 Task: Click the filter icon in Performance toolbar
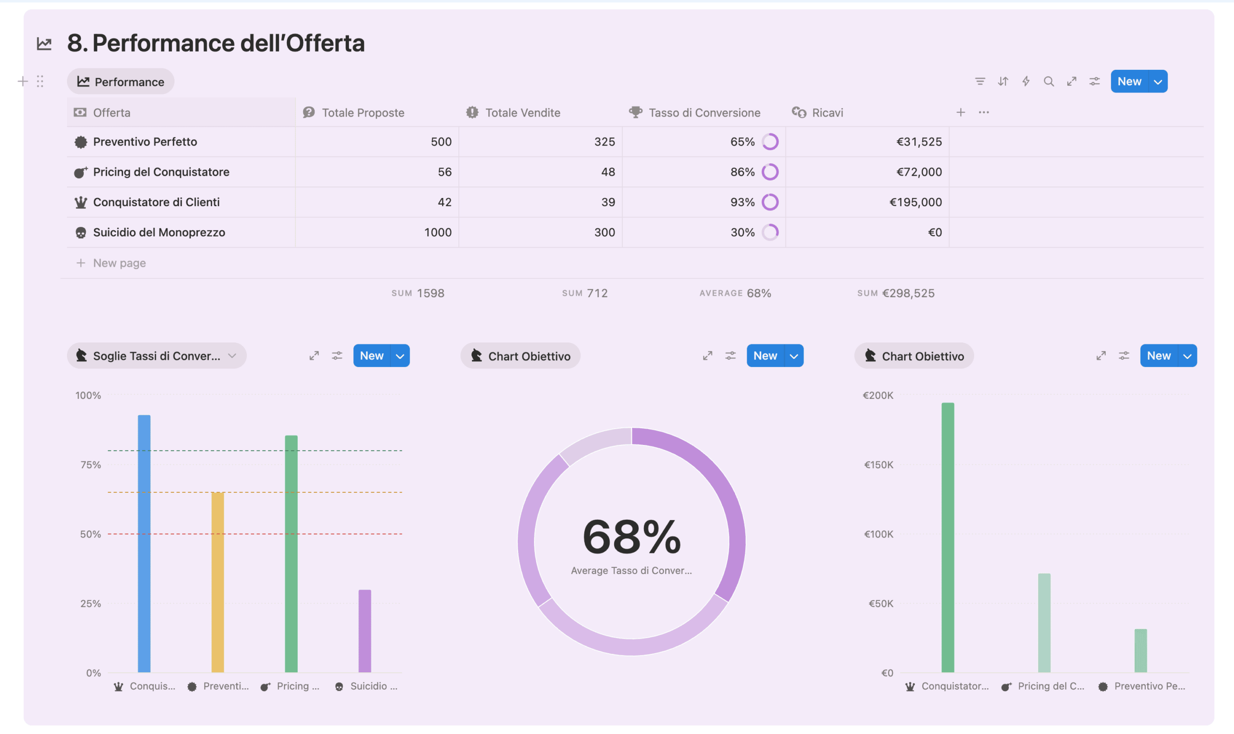979,81
